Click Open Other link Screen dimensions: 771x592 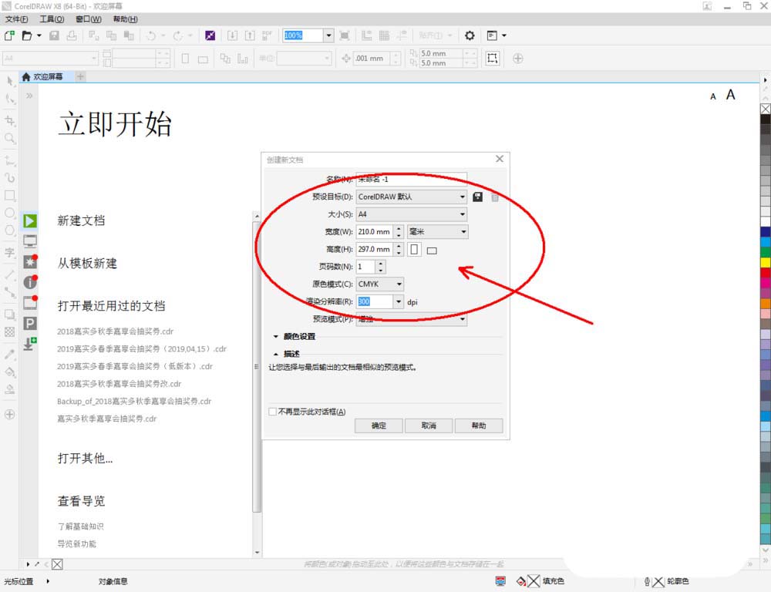coord(85,458)
